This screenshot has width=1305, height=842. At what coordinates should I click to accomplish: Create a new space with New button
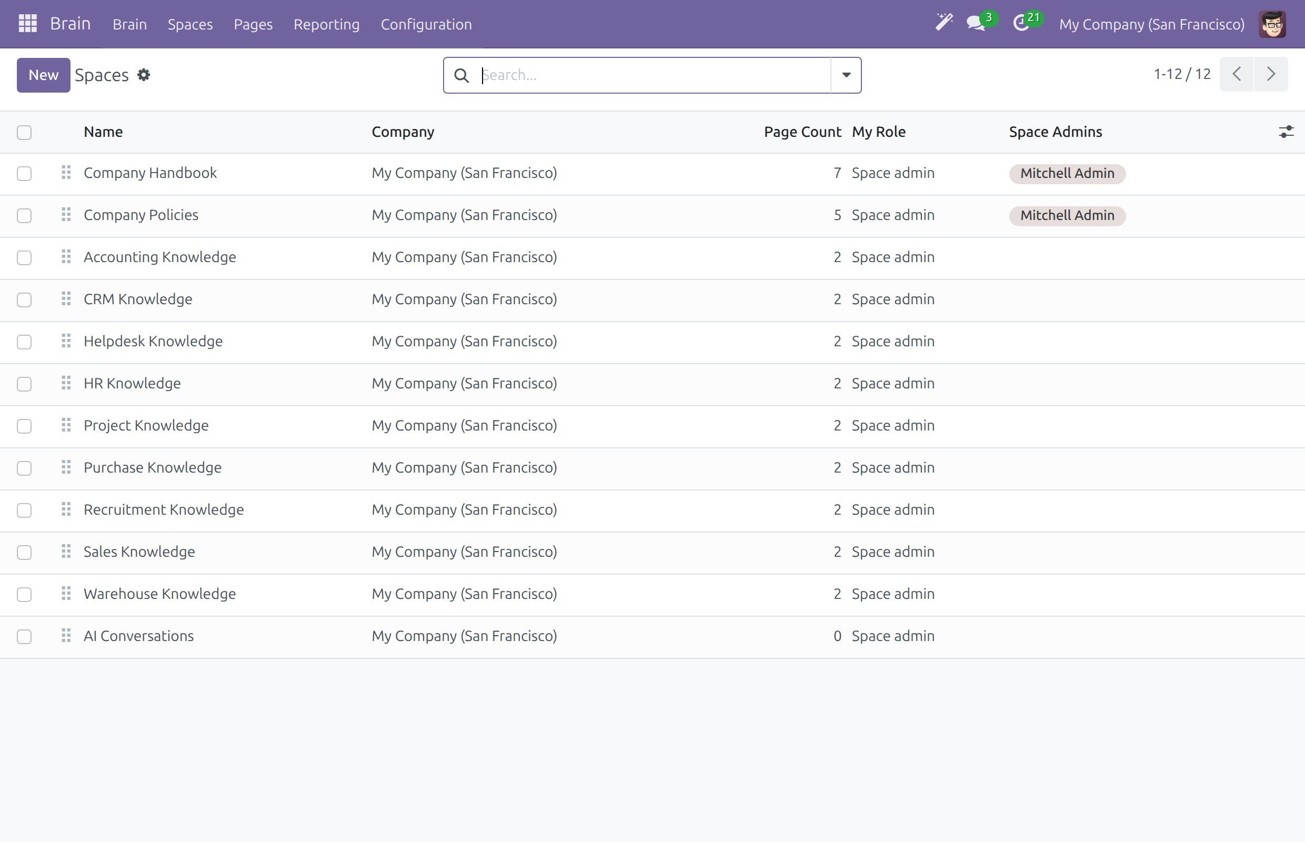click(43, 75)
